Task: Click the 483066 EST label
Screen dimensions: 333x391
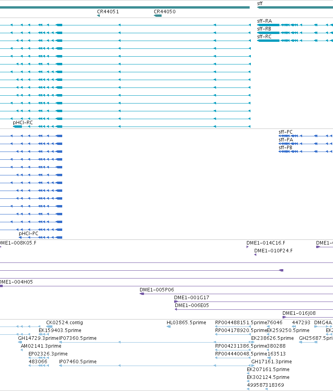Action: click(x=38, y=362)
